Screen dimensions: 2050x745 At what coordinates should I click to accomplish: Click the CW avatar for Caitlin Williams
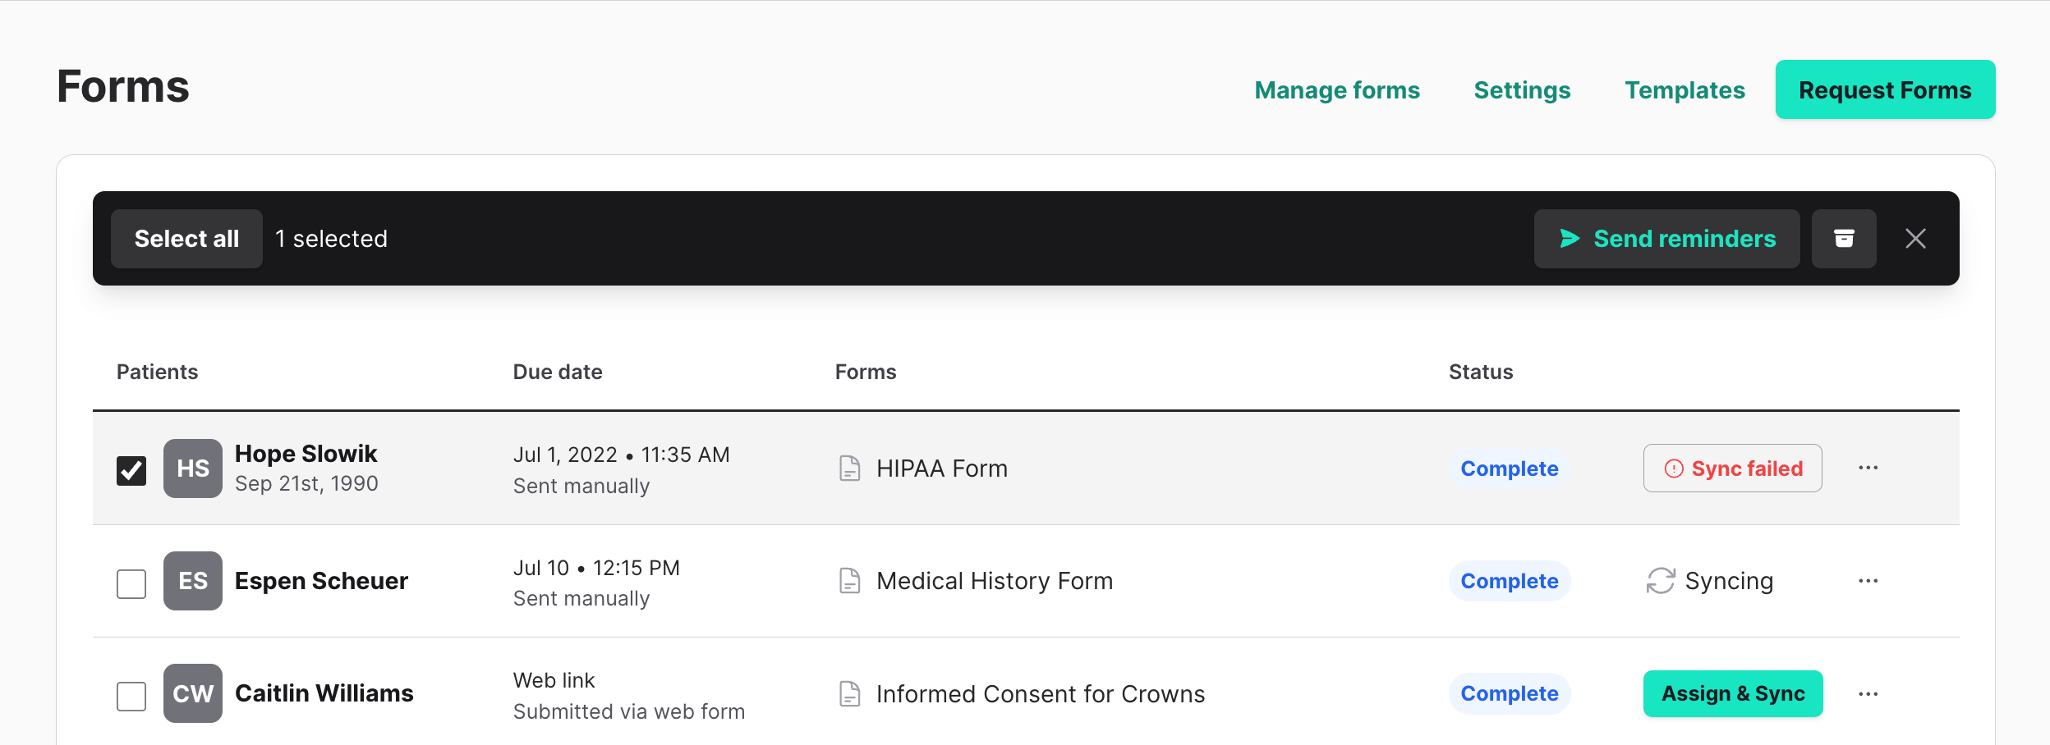coord(193,693)
